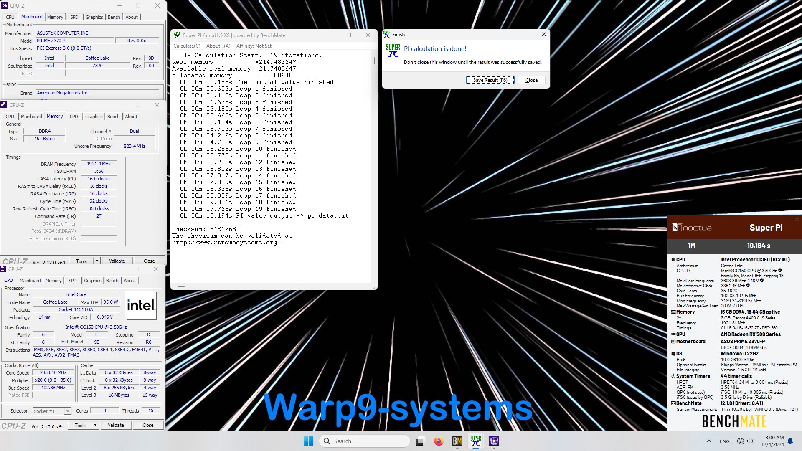Open Bench tab in CPU window

112,281
